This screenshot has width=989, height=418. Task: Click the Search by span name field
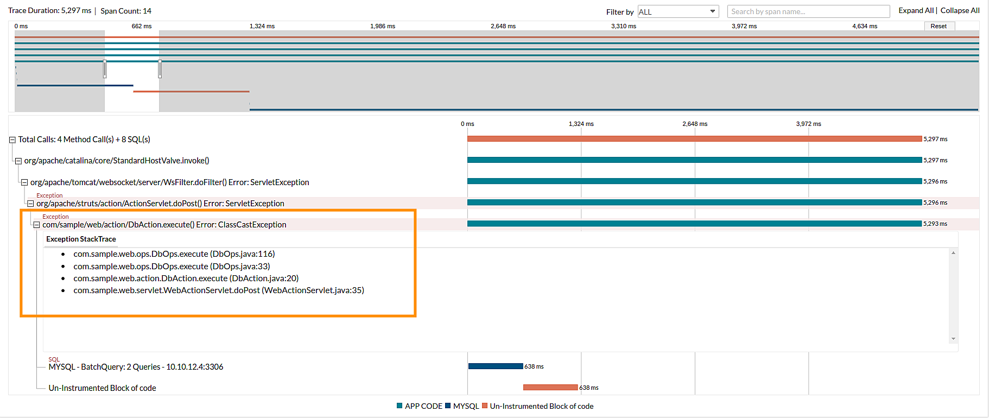tap(808, 12)
